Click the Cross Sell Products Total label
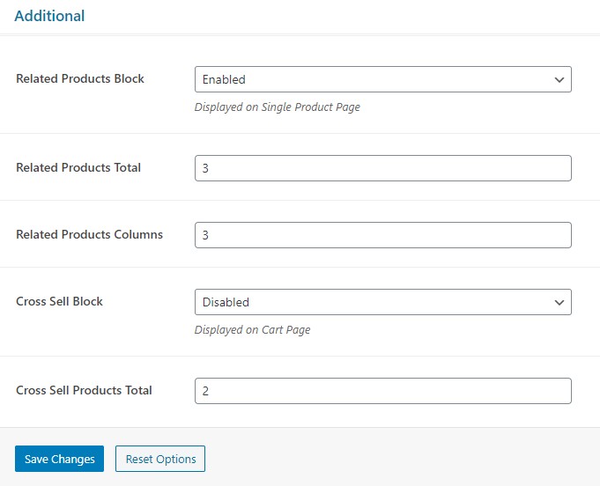Viewport: 600px width, 486px height. 84,390
